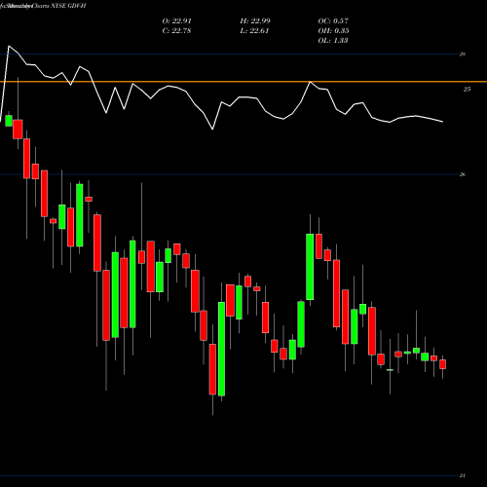Image resolution: width=487 pixels, height=487 pixels.
Task: Click the OC: 0.57 value
Action: coord(333,21)
